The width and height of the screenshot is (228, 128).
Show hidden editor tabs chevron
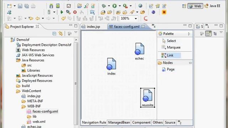click(154, 26)
